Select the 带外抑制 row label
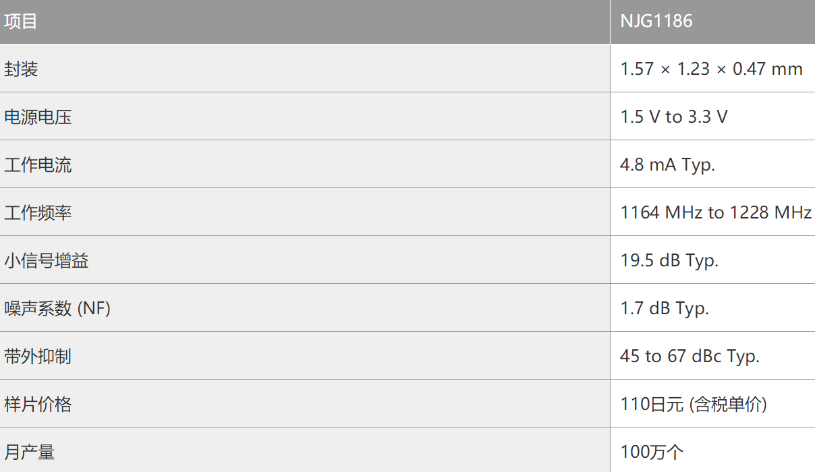The height and width of the screenshot is (472, 815). click(38, 357)
